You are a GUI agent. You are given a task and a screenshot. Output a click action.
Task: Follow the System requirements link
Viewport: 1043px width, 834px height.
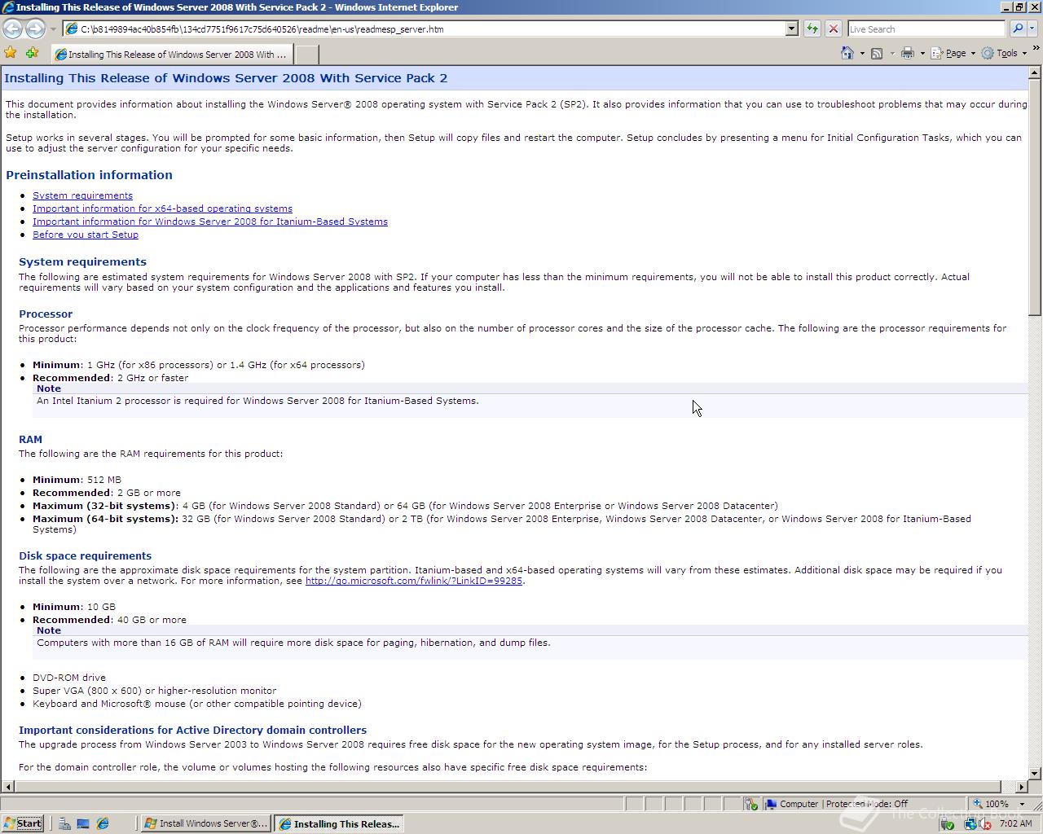pyautogui.click(x=82, y=195)
